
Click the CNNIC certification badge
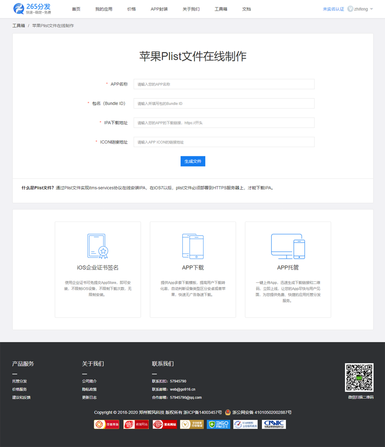[273, 424]
